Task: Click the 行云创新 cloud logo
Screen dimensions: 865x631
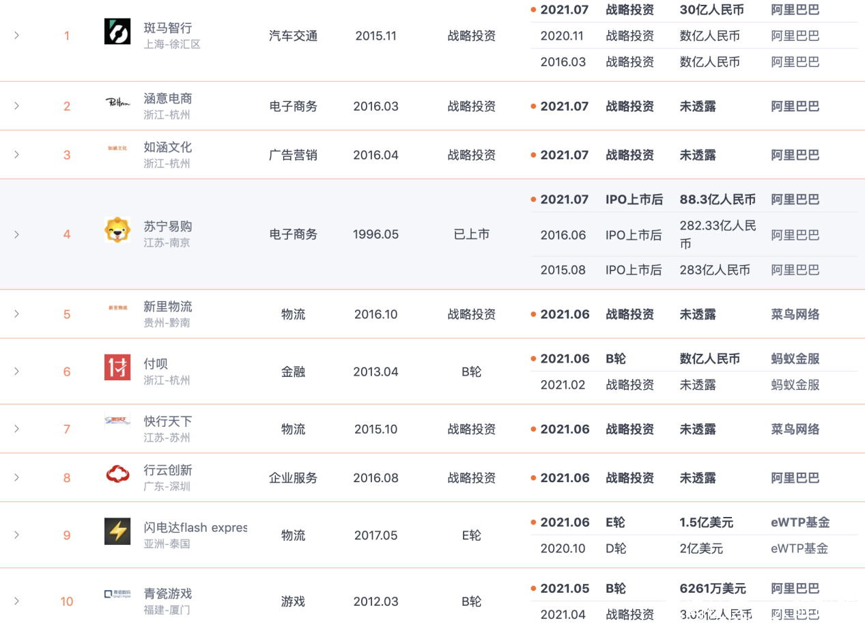Action: click(117, 474)
